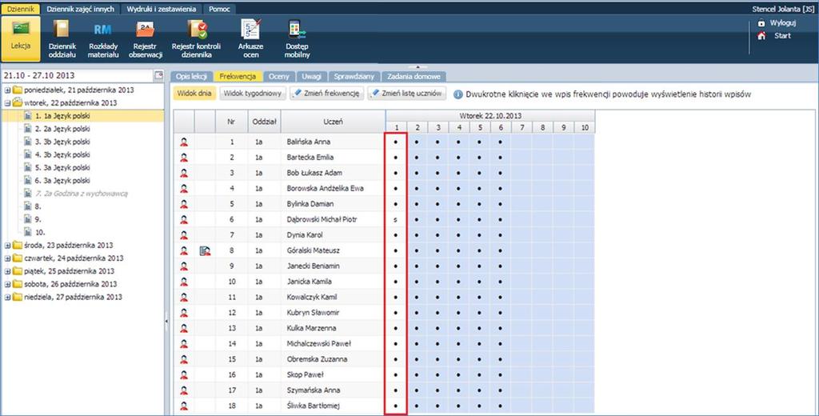Click student icon for Kowalczyk Kamil
The width and height of the screenshot is (819, 416).
[184, 298]
